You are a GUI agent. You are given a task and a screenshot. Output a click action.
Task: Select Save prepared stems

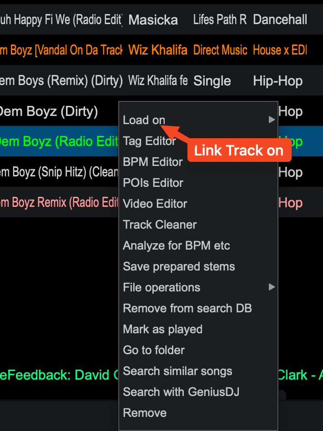point(179,266)
